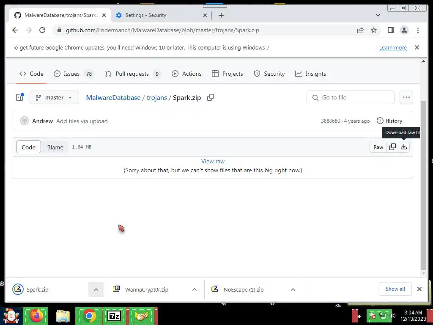
Task: Close the MalwareDatabase tab
Action: click(x=104, y=15)
